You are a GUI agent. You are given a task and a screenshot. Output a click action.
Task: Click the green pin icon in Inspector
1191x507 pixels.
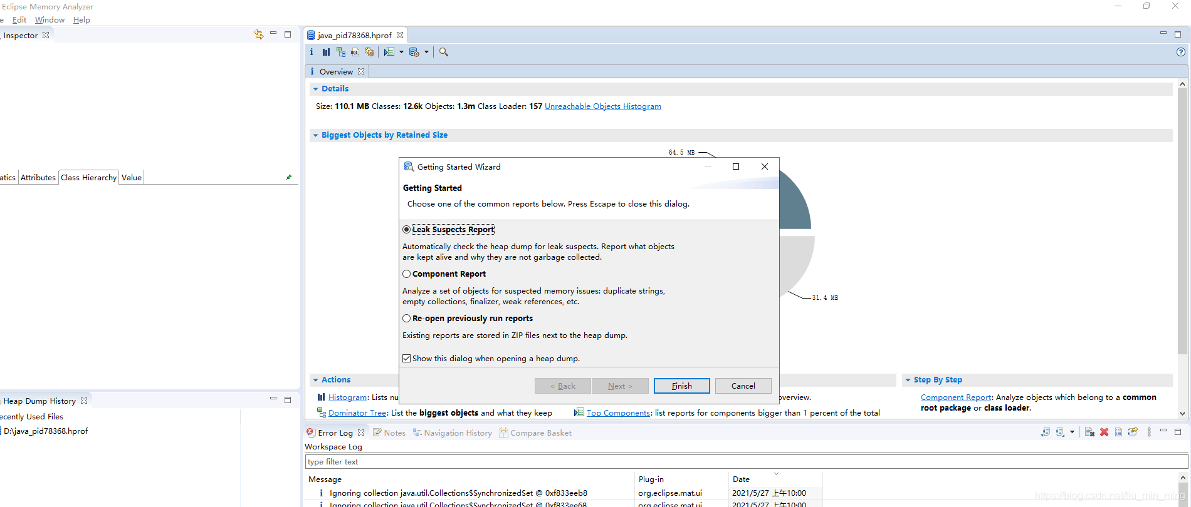(x=289, y=177)
